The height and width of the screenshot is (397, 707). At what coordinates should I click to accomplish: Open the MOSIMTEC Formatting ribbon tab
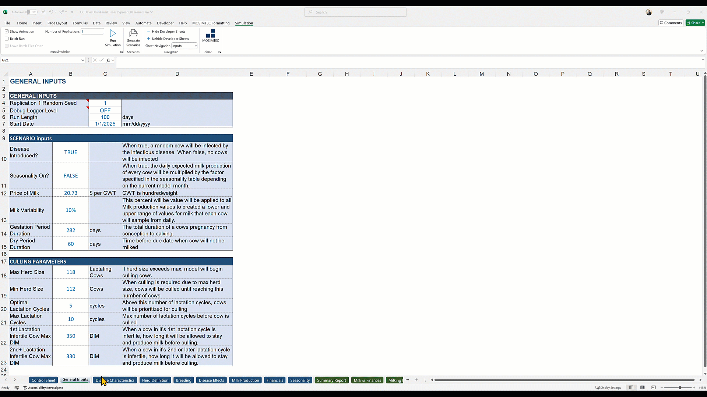(x=211, y=23)
